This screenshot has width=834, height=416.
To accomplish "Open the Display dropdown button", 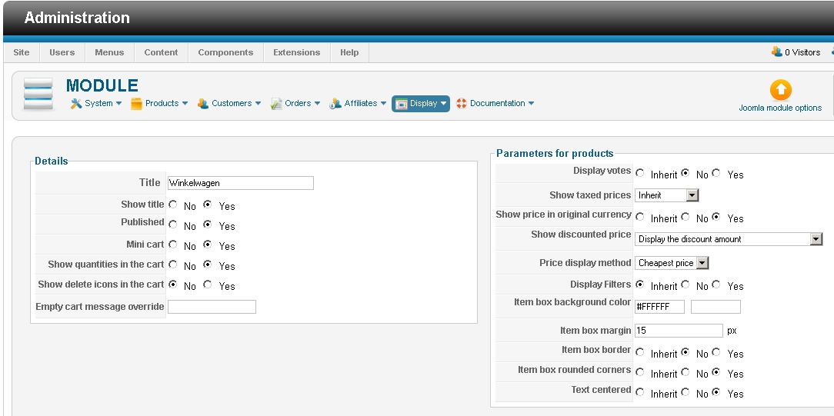I will tap(420, 104).
